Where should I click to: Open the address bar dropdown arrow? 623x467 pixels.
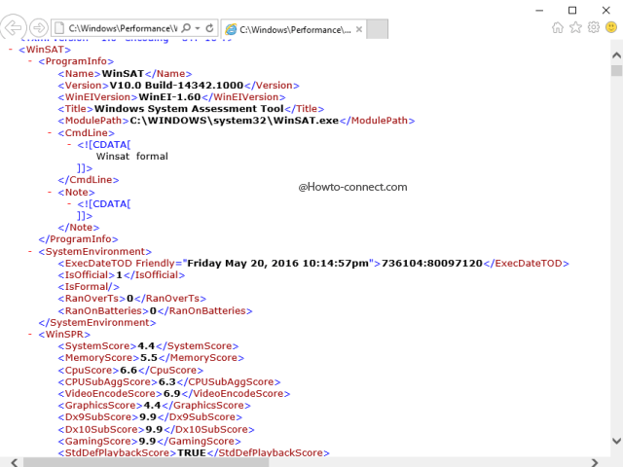(x=198, y=28)
